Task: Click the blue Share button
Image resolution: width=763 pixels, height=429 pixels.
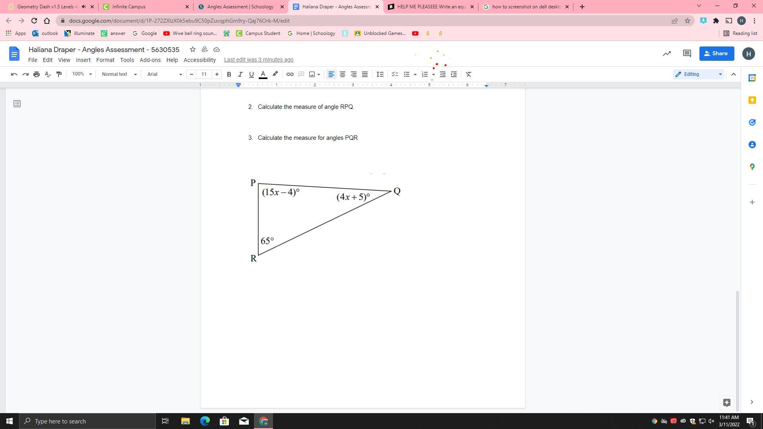Action: click(x=717, y=54)
